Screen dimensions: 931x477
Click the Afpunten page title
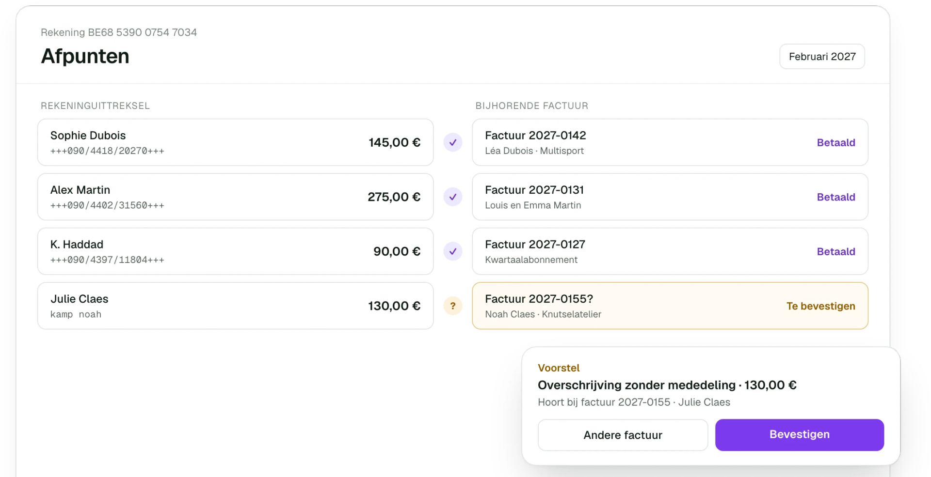coord(85,56)
